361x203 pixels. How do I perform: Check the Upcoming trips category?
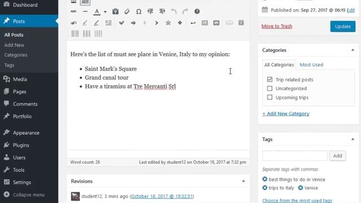click(x=270, y=98)
